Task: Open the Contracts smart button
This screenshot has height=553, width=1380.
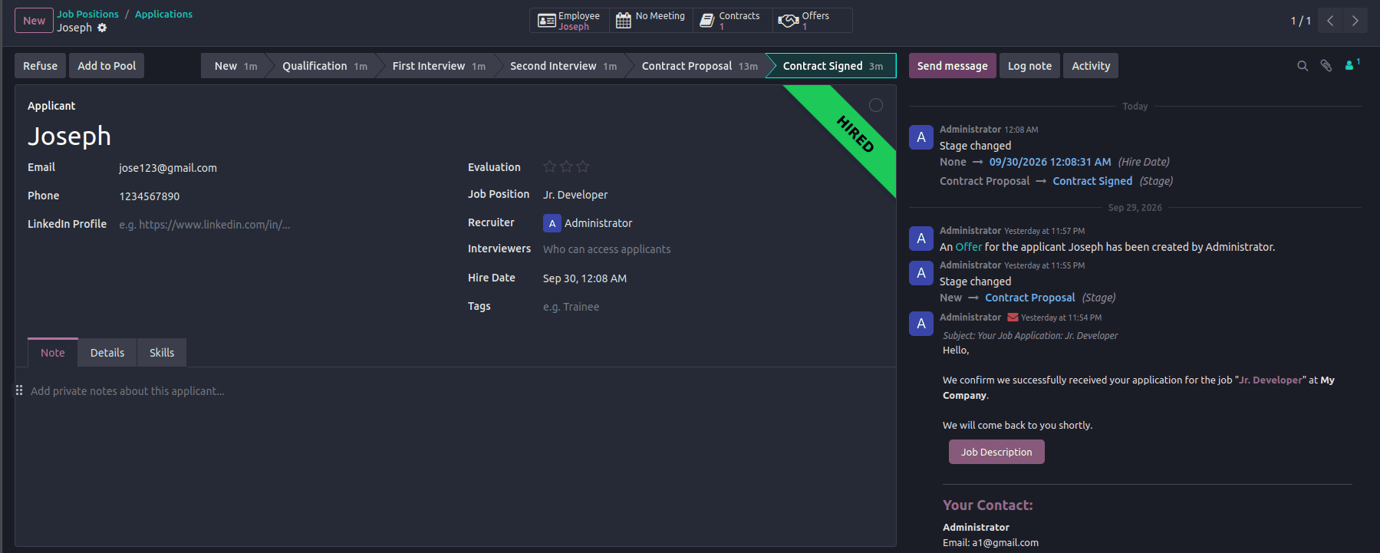Action: (x=733, y=21)
